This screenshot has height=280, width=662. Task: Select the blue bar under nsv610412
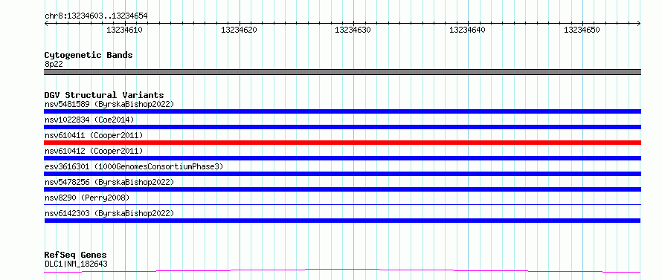pos(342,158)
